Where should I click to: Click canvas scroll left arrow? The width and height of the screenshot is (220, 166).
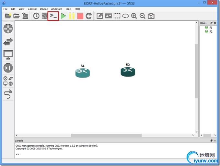point(17,135)
